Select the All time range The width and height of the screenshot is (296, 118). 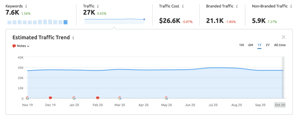coord(280,45)
